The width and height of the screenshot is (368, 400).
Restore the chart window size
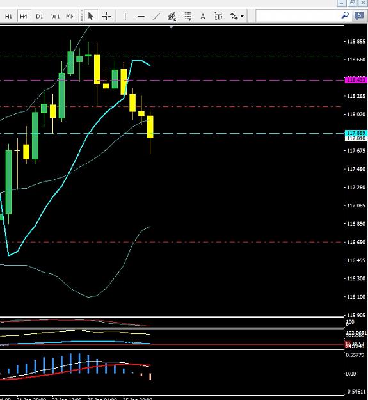click(x=353, y=3)
